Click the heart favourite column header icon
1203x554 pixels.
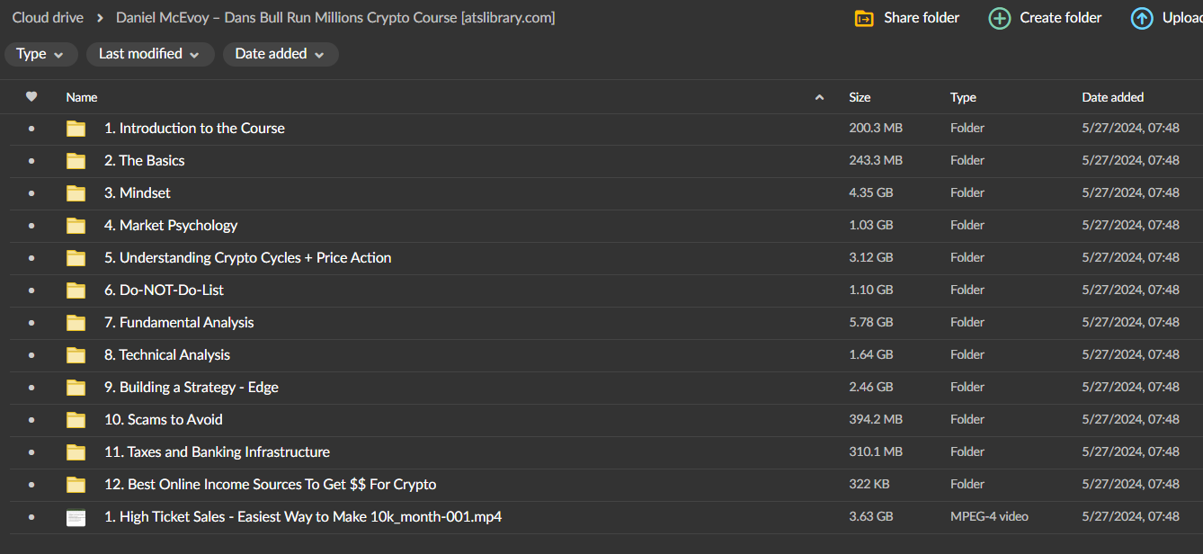point(31,97)
